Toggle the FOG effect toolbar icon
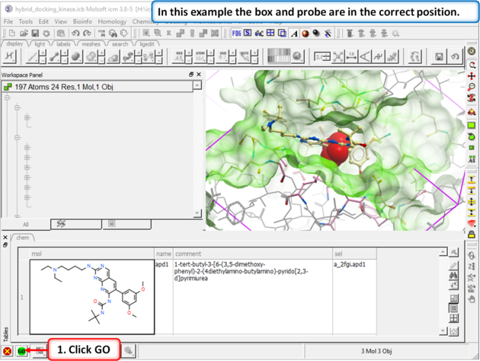480x361 pixels. click(x=235, y=34)
